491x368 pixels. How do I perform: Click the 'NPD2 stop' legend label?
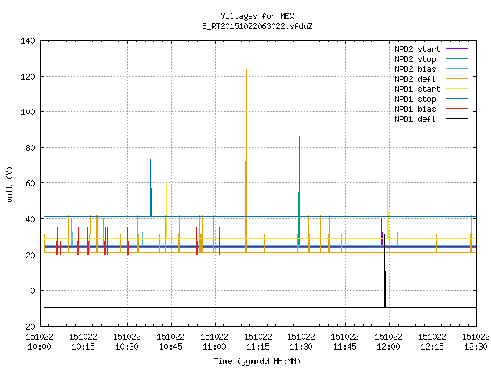pos(415,59)
